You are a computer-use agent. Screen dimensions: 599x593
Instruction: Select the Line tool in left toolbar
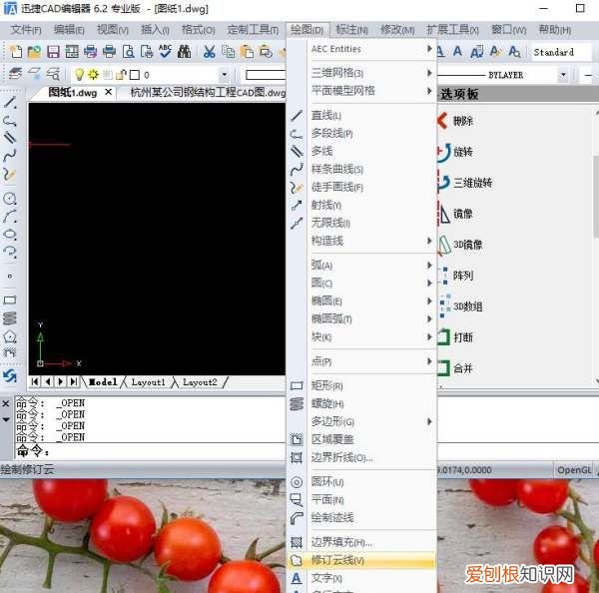[10, 103]
